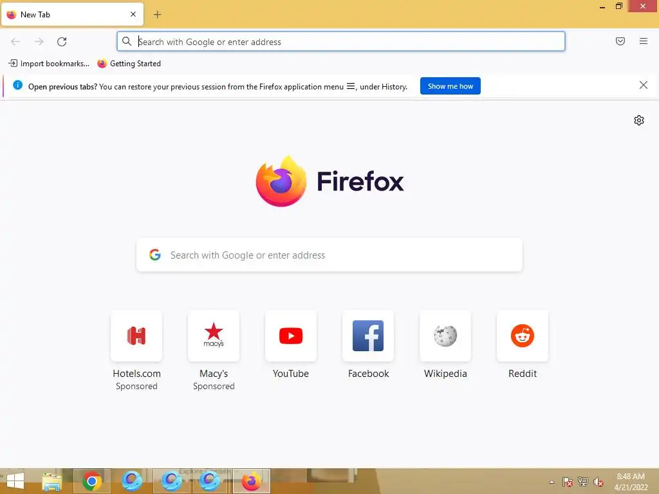Open Action Center flag tray icon
This screenshot has width=659, height=494.
click(x=568, y=481)
